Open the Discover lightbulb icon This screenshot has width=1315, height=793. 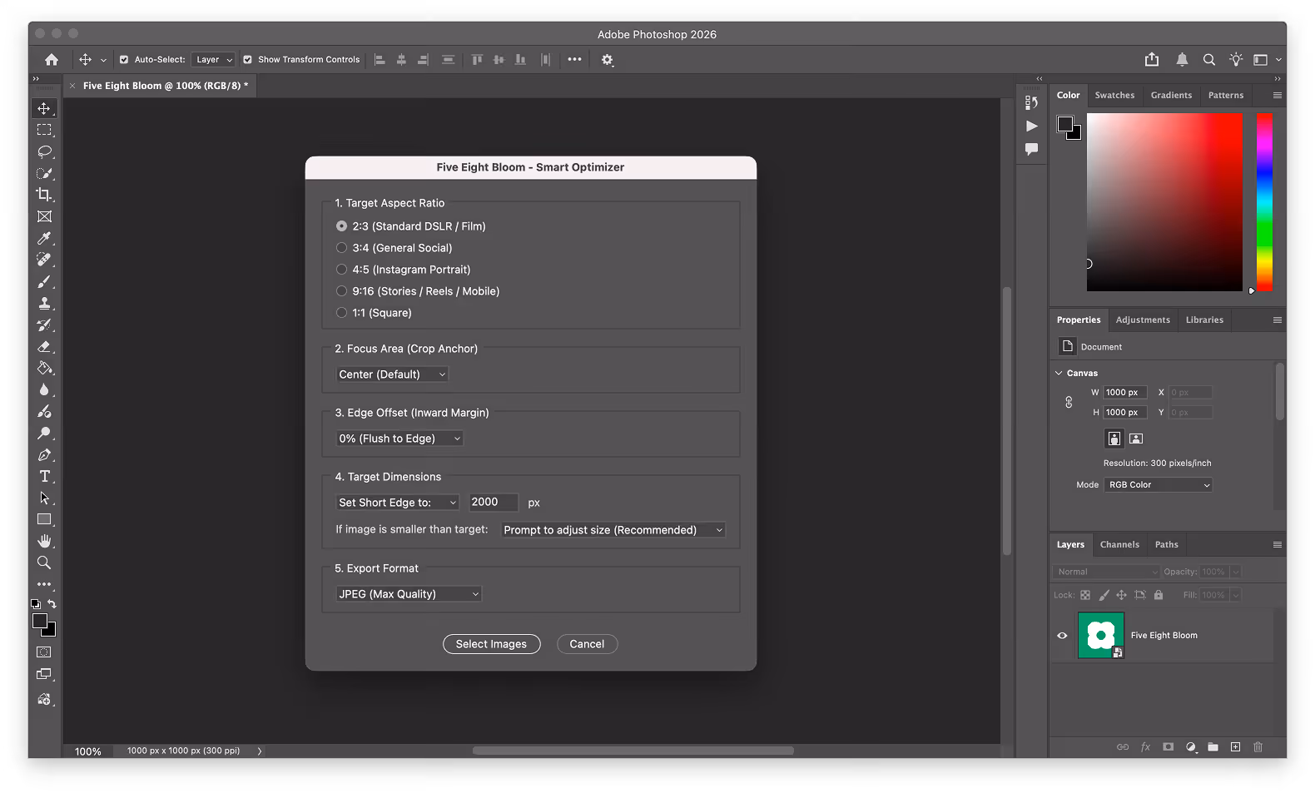pyautogui.click(x=1236, y=59)
